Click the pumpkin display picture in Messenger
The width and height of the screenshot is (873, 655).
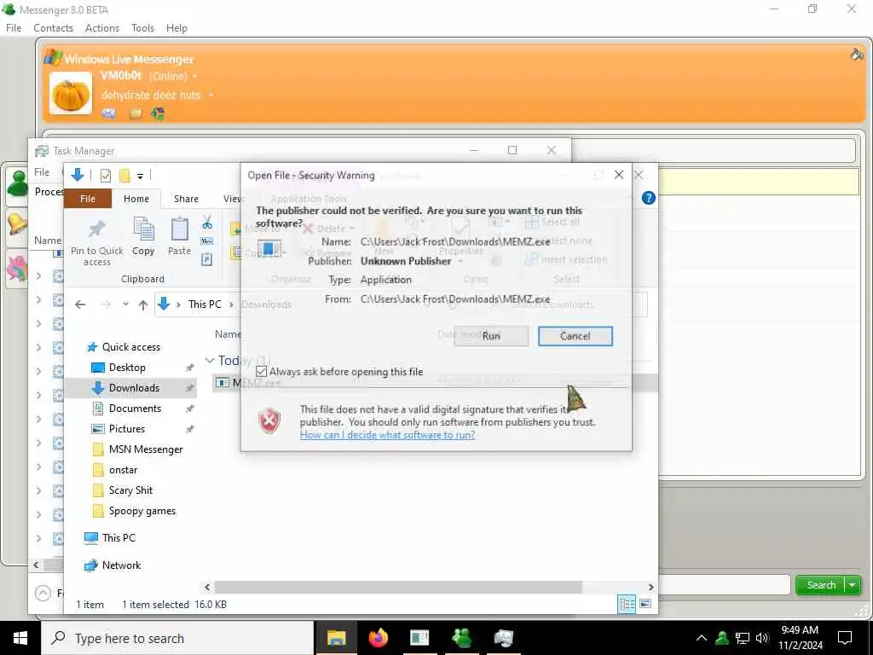[71, 94]
